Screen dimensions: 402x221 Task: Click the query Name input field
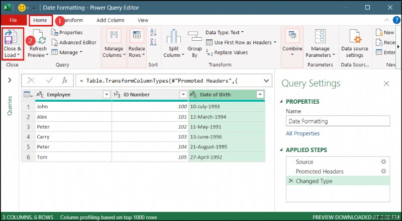click(x=338, y=121)
